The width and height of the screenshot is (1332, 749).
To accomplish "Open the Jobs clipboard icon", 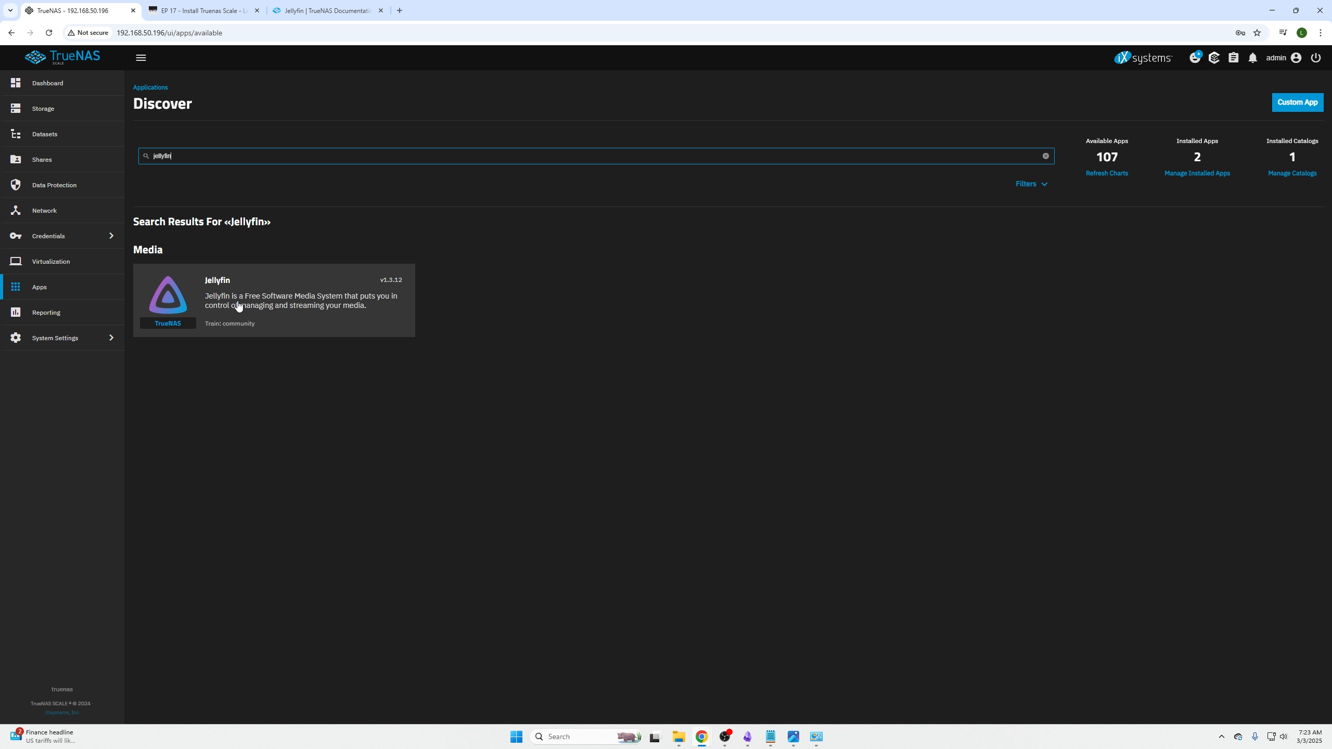I will pos(1234,58).
